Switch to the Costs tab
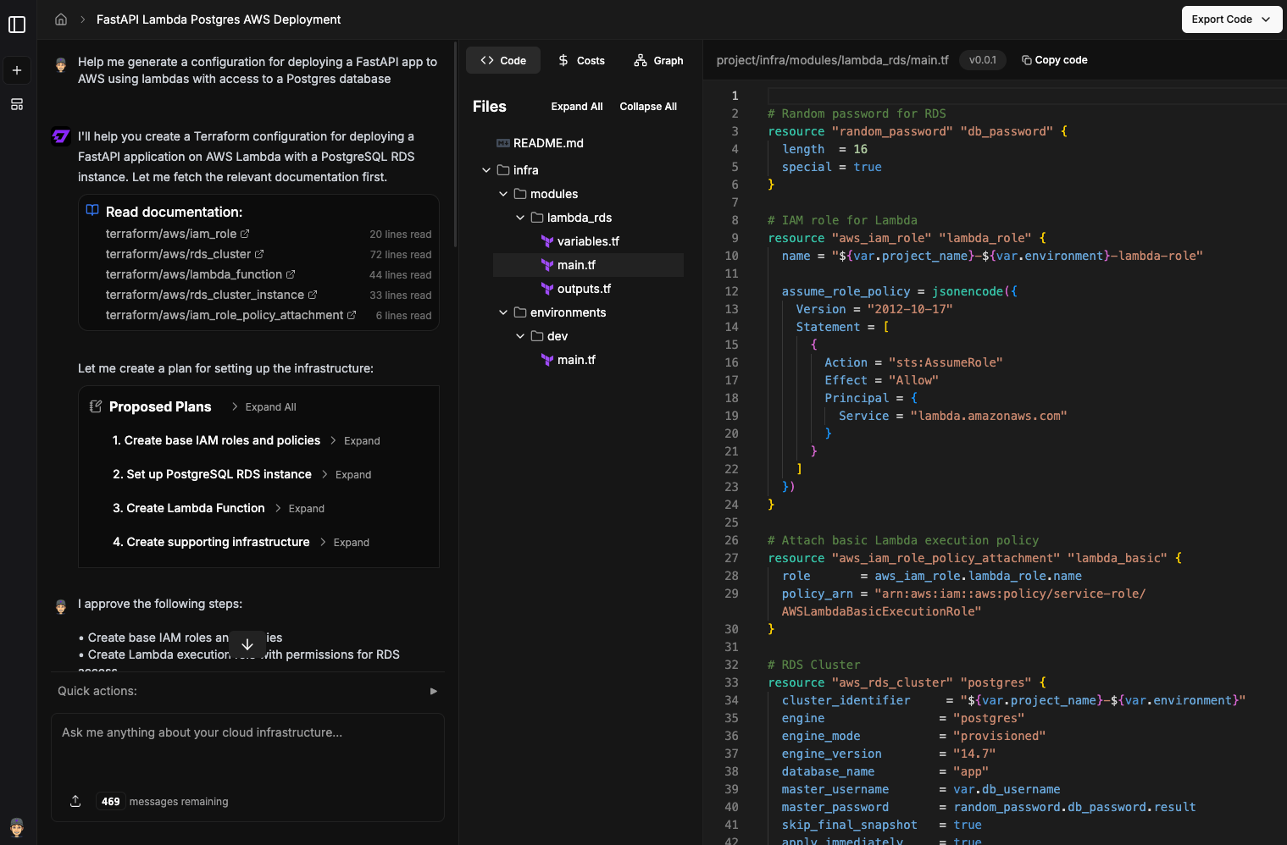Screen dimensions: 1287x845 [x=581, y=61]
